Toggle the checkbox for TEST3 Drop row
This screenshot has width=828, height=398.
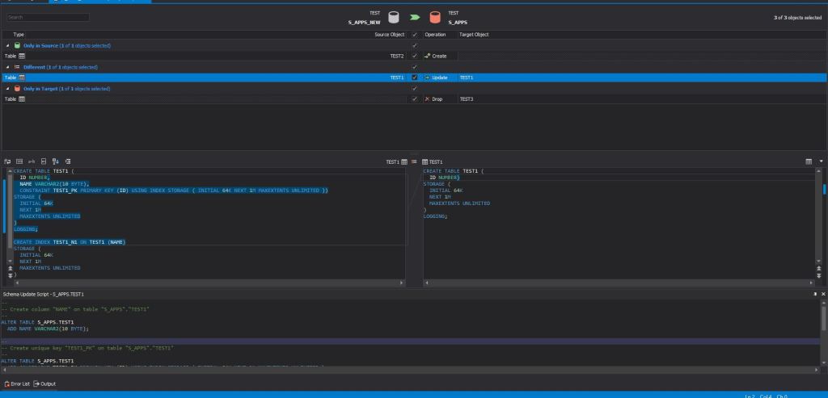point(415,99)
